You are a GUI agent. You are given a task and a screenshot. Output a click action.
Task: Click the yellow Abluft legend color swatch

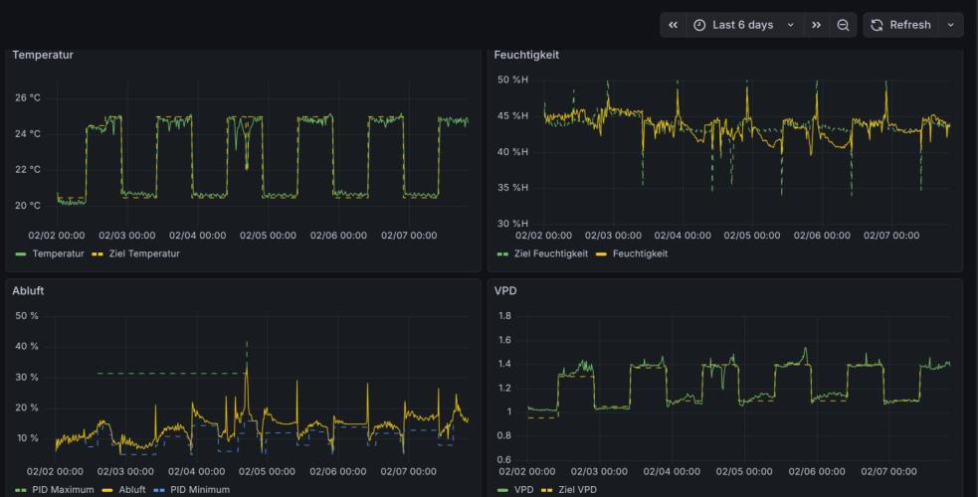[106, 490]
